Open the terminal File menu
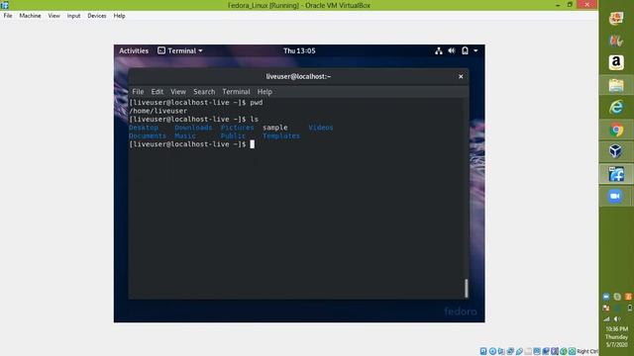The width and height of the screenshot is (634, 356). click(x=138, y=92)
